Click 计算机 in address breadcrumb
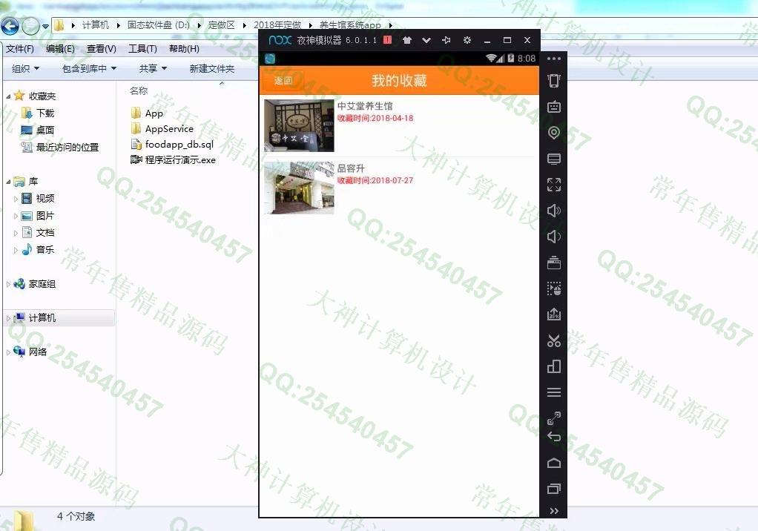Image resolution: width=758 pixels, height=531 pixels. pos(95,25)
